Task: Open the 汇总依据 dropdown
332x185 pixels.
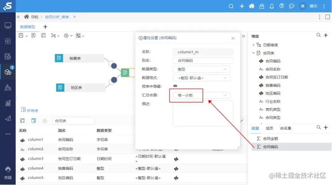Action: pyautogui.click(x=201, y=95)
